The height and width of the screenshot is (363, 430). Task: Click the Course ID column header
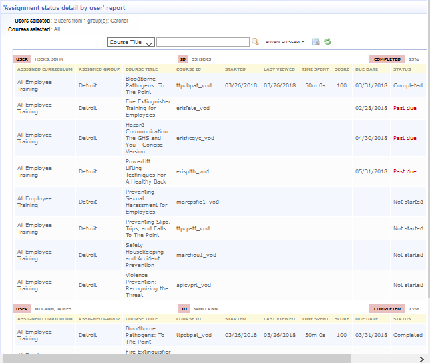pos(189,69)
